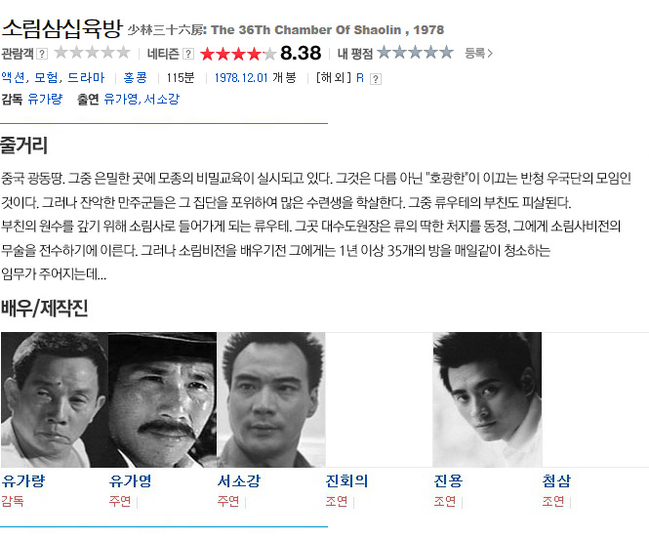Open the 액션 genre link
This screenshot has width=649, height=541.
[13, 77]
